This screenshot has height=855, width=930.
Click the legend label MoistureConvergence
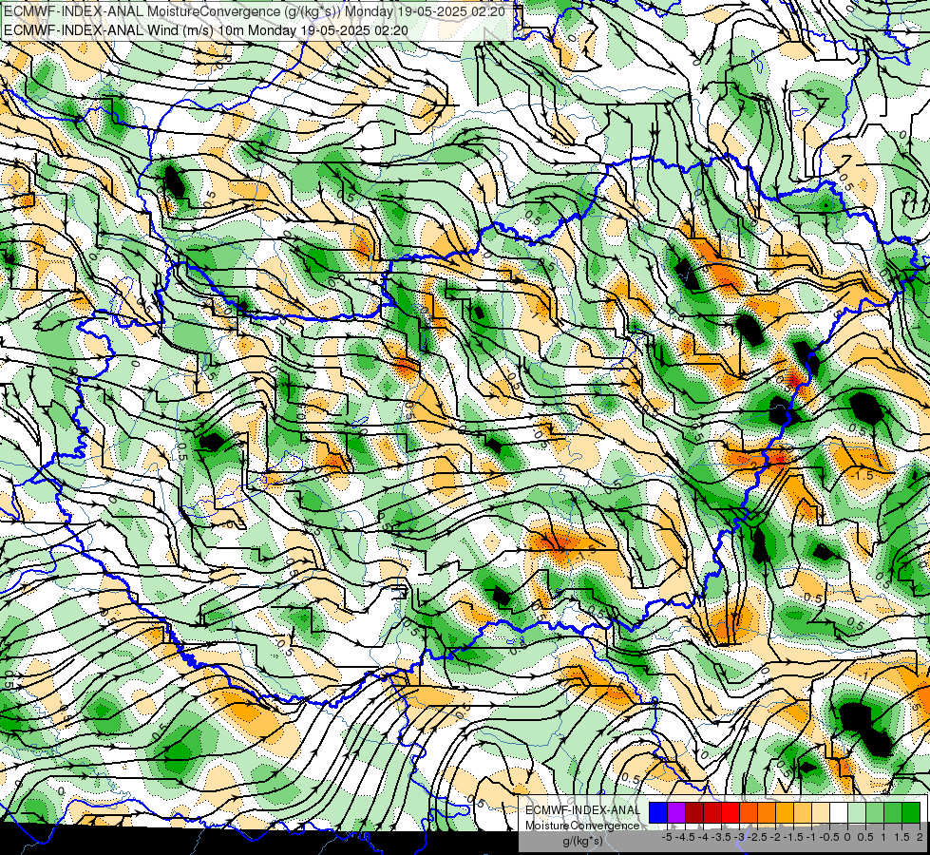click(x=582, y=826)
